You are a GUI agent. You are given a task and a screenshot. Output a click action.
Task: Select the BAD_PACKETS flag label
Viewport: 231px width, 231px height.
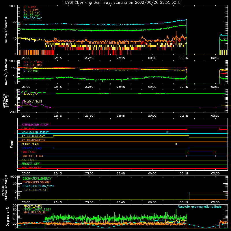31,167
